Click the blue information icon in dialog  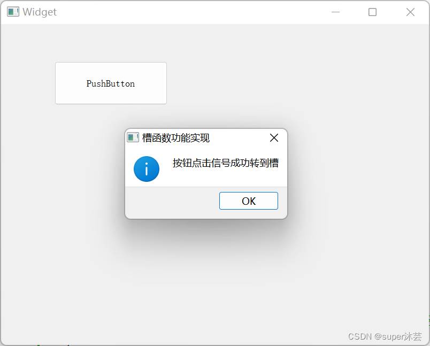[147, 169]
